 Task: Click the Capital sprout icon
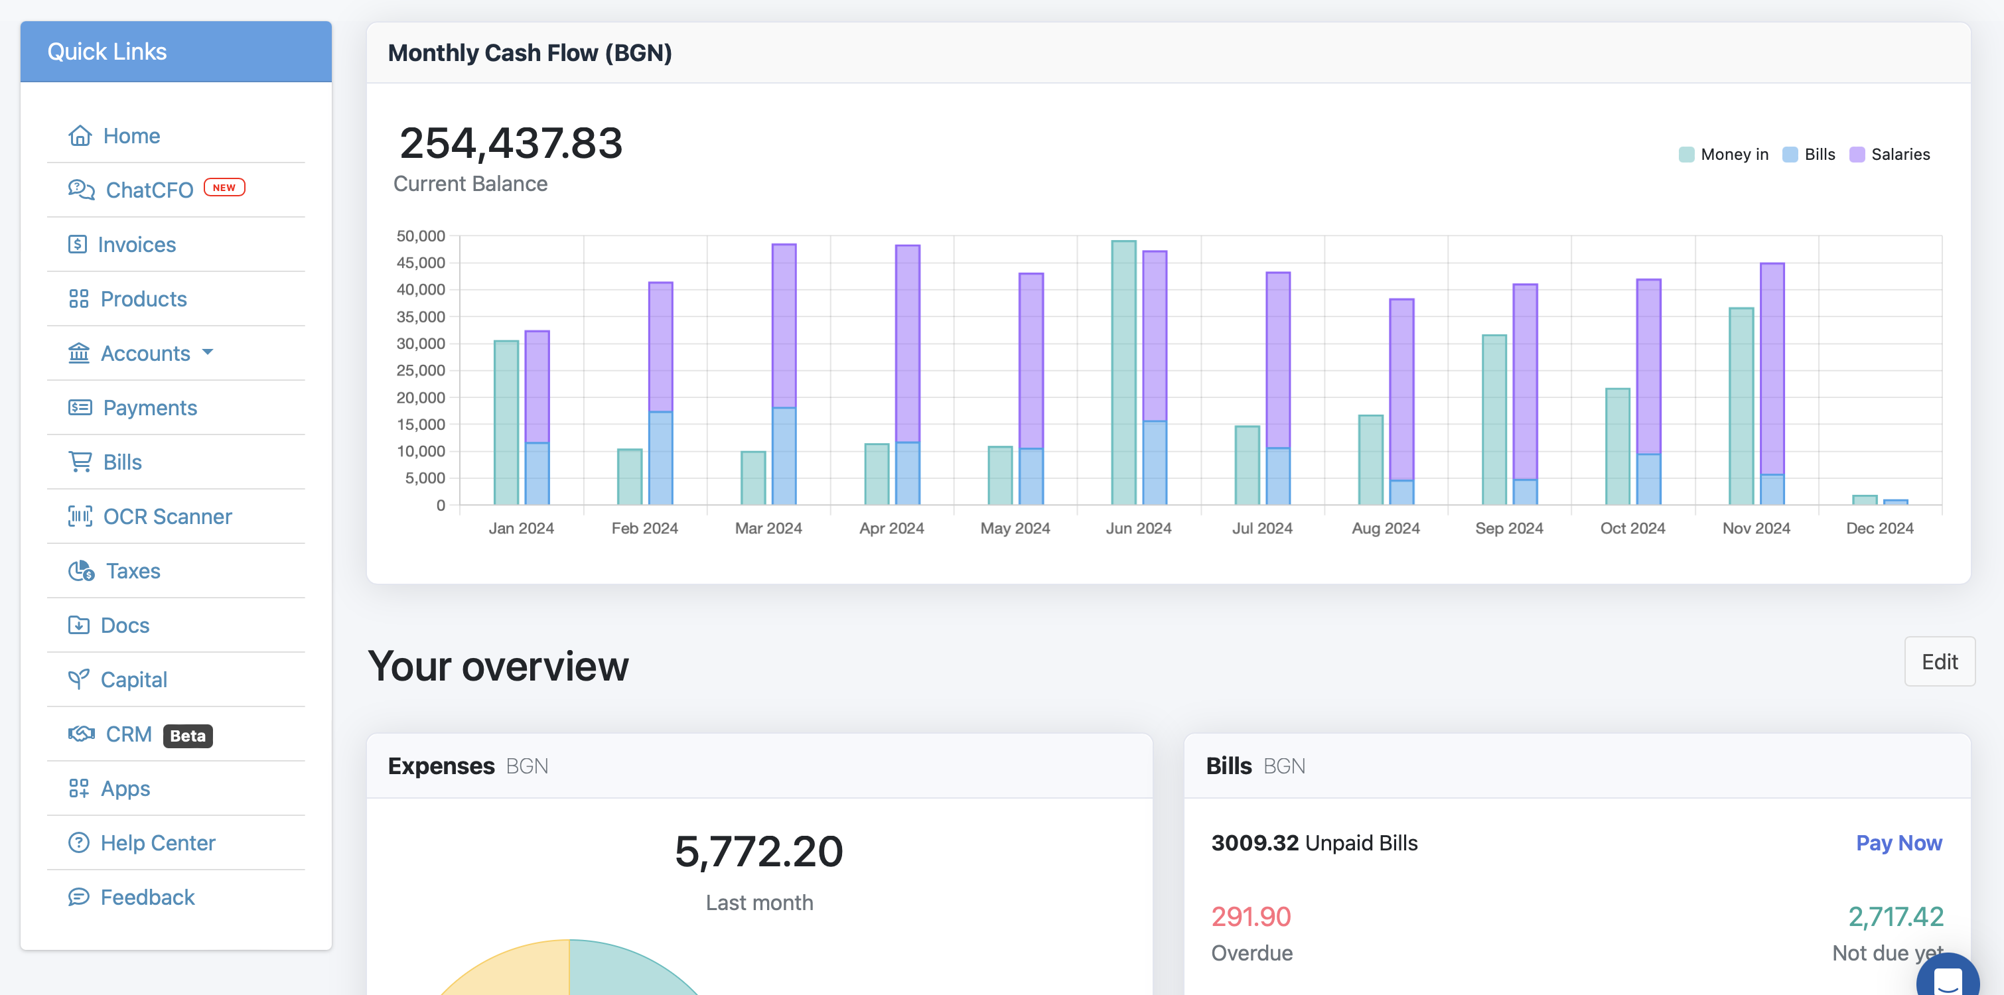click(78, 679)
